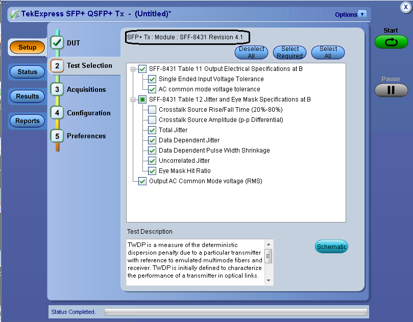This screenshot has height=322, width=413.
Task: Disable the Eye Mask Hit Ratio test
Action: tap(152, 171)
